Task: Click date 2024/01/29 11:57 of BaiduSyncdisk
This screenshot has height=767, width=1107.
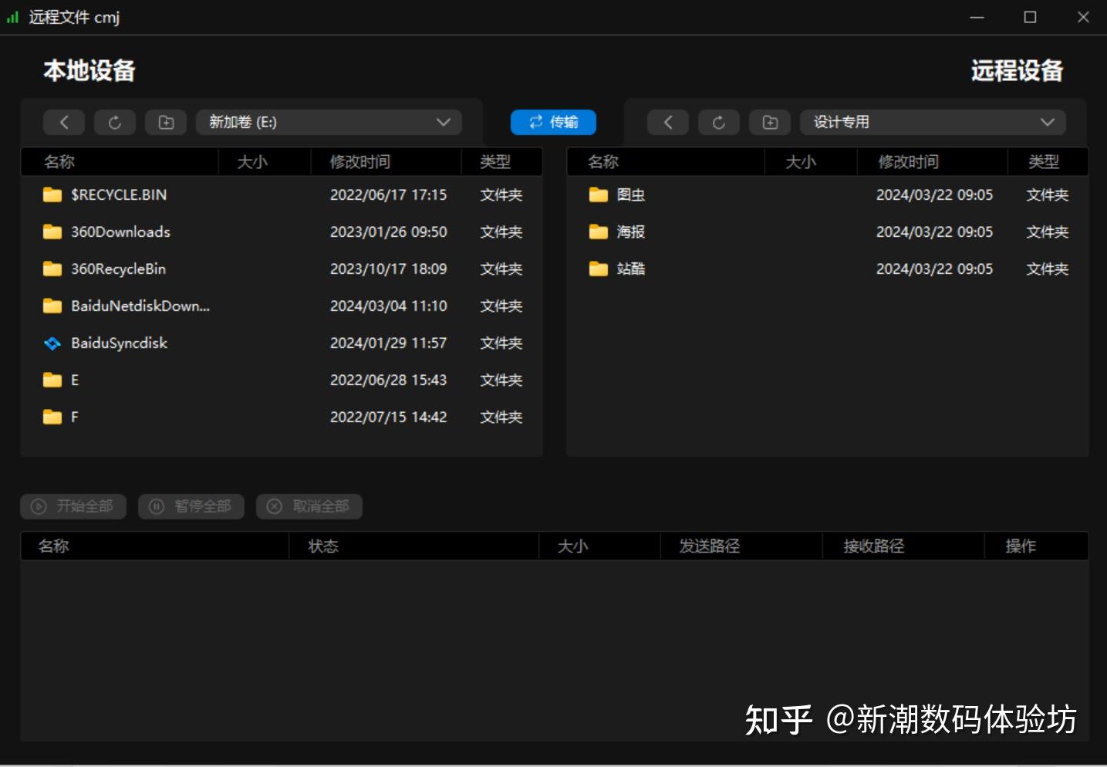Action: coord(389,343)
